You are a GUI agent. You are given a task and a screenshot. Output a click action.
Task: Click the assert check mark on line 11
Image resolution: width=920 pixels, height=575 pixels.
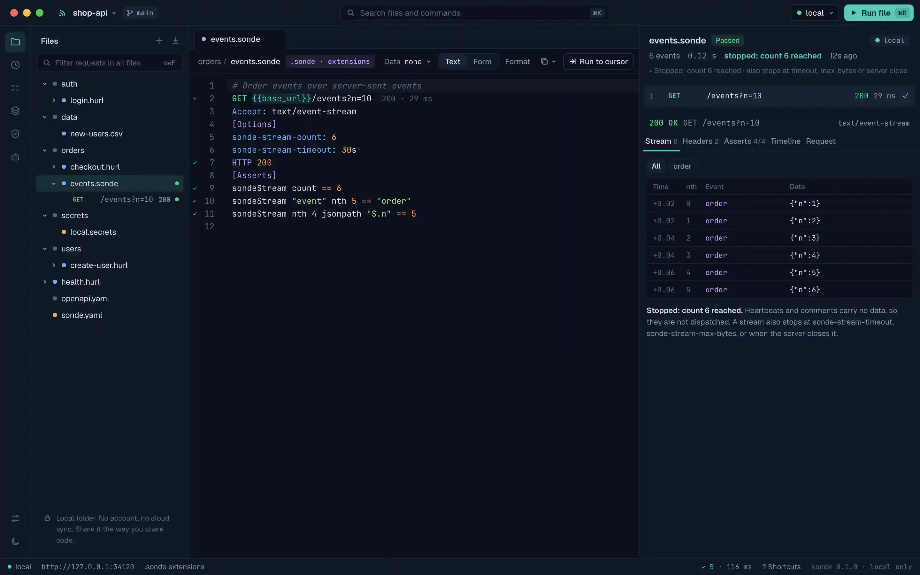[x=195, y=214]
